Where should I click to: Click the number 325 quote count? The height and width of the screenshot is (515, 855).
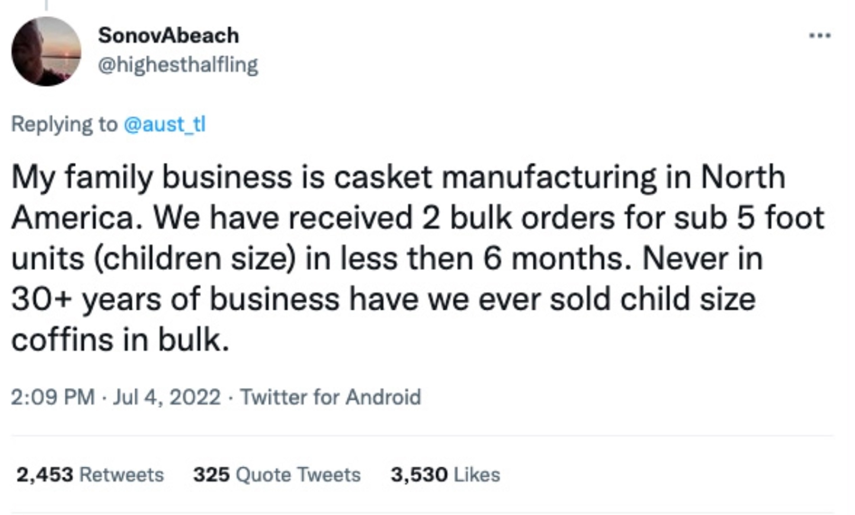[x=212, y=474]
